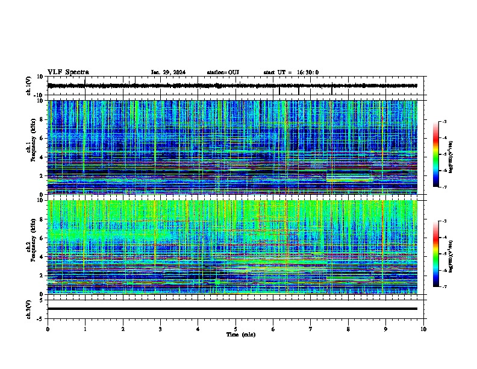477x369 pixels.
Task: Click the bright band near 7.5–8.5 min in ch.1 spectrogram
Action: point(350,178)
